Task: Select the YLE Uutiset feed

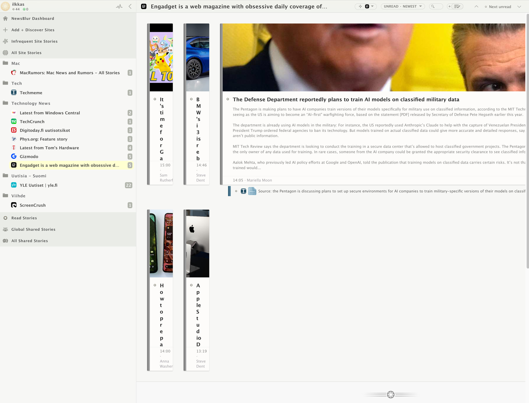Action: point(38,185)
